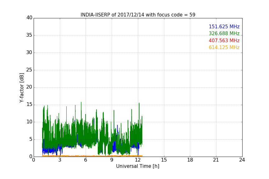Image resolution: width=269 pixels, height=179 pixels.
Task: Select the red '407.563 MHz' legend label
Action: coord(224,41)
